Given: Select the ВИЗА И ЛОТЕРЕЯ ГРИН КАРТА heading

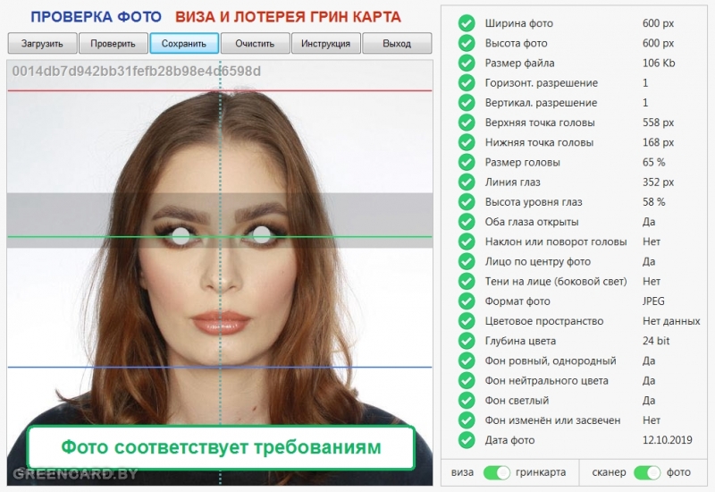Looking at the screenshot, I should [x=288, y=17].
